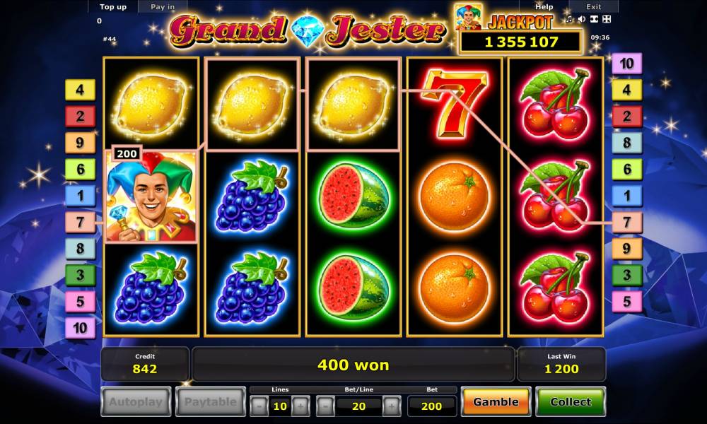Toggle the background music note icon
This screenshot has height=424, width=707.
pos(569,19)
